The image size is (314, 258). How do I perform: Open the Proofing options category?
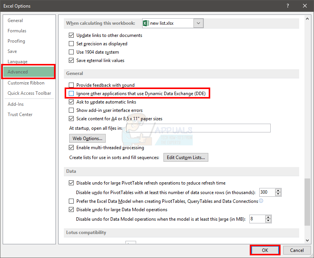(x=16, y=41)
